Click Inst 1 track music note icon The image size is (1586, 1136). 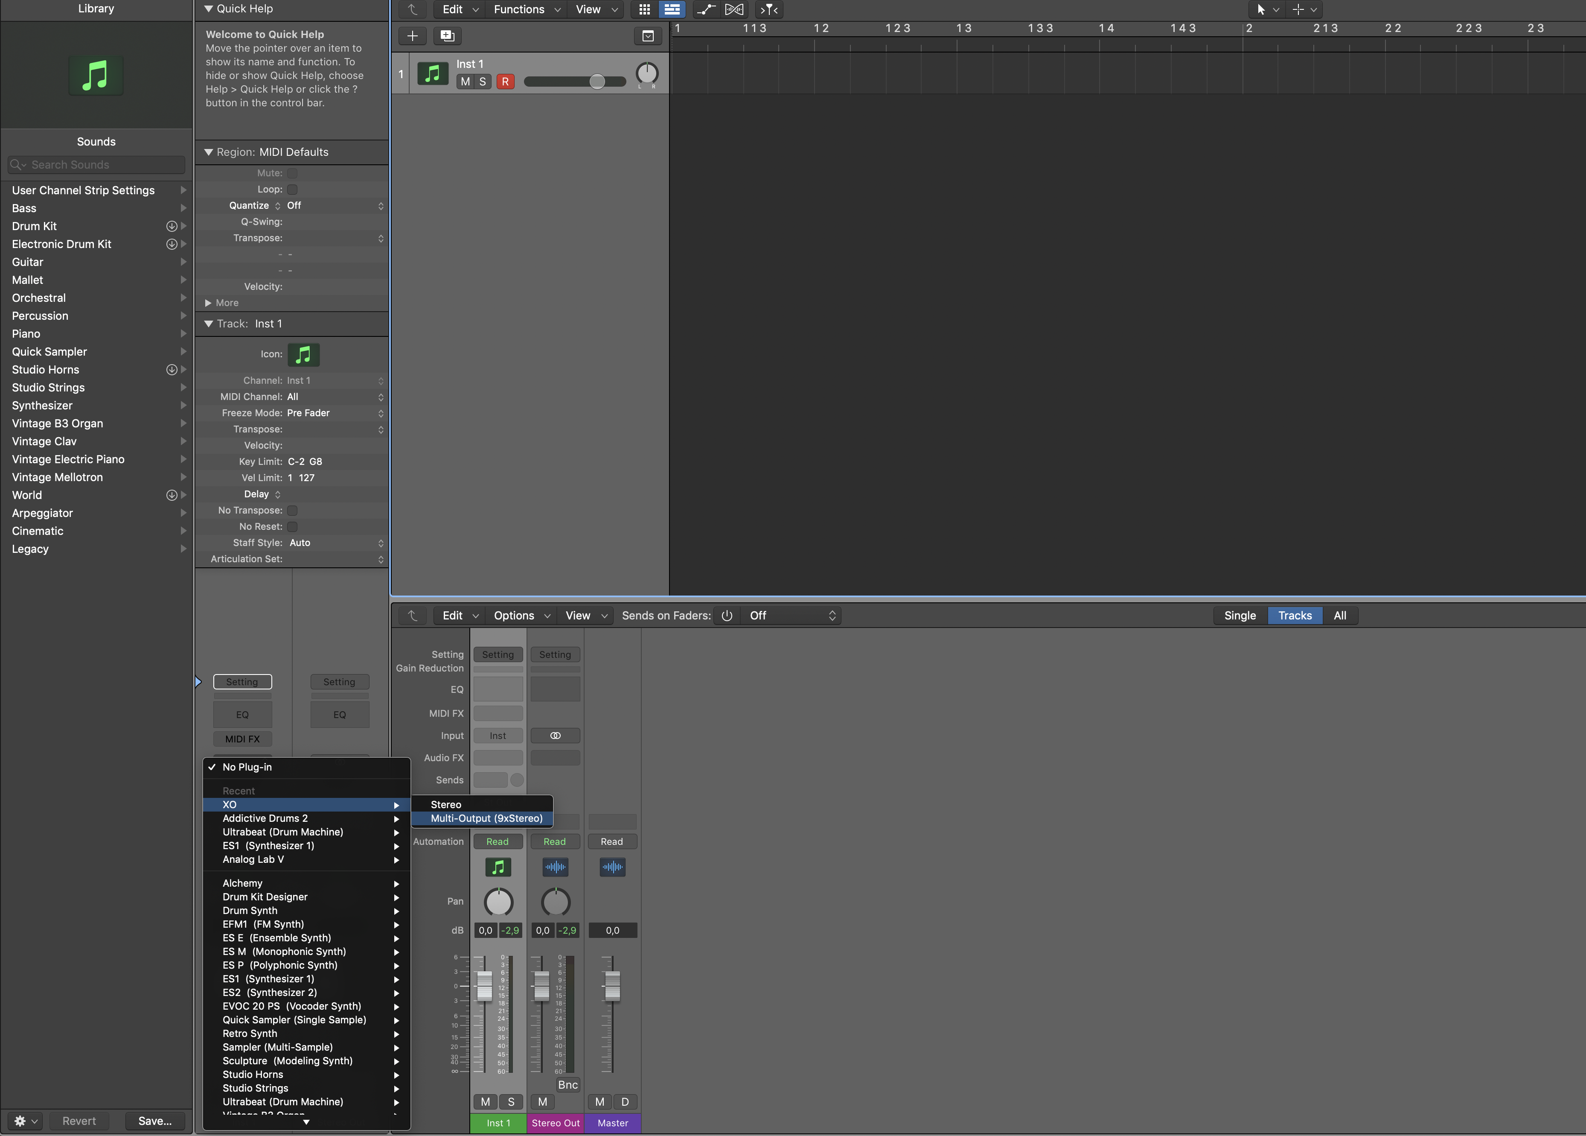pos(433,73)
